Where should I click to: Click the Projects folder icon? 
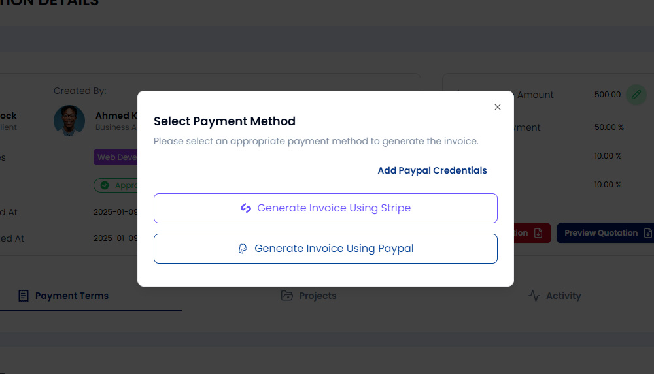pyautogui.click(x=287, y=296)
